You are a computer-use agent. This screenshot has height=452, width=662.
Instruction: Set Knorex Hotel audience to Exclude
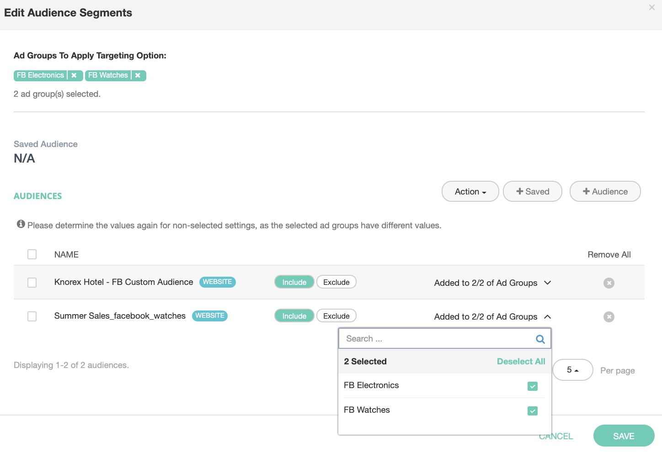click(x=336, y=282)
